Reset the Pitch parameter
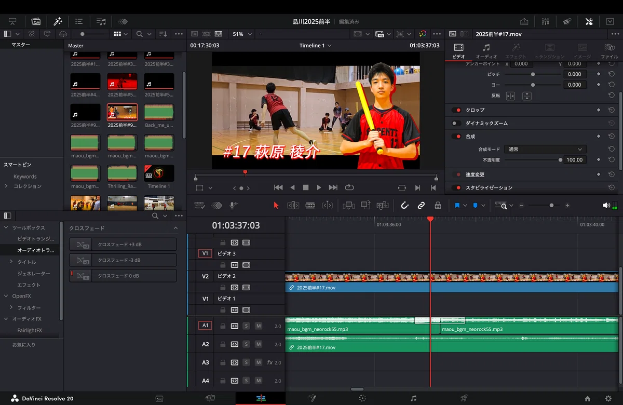 [x=611, y=74]
